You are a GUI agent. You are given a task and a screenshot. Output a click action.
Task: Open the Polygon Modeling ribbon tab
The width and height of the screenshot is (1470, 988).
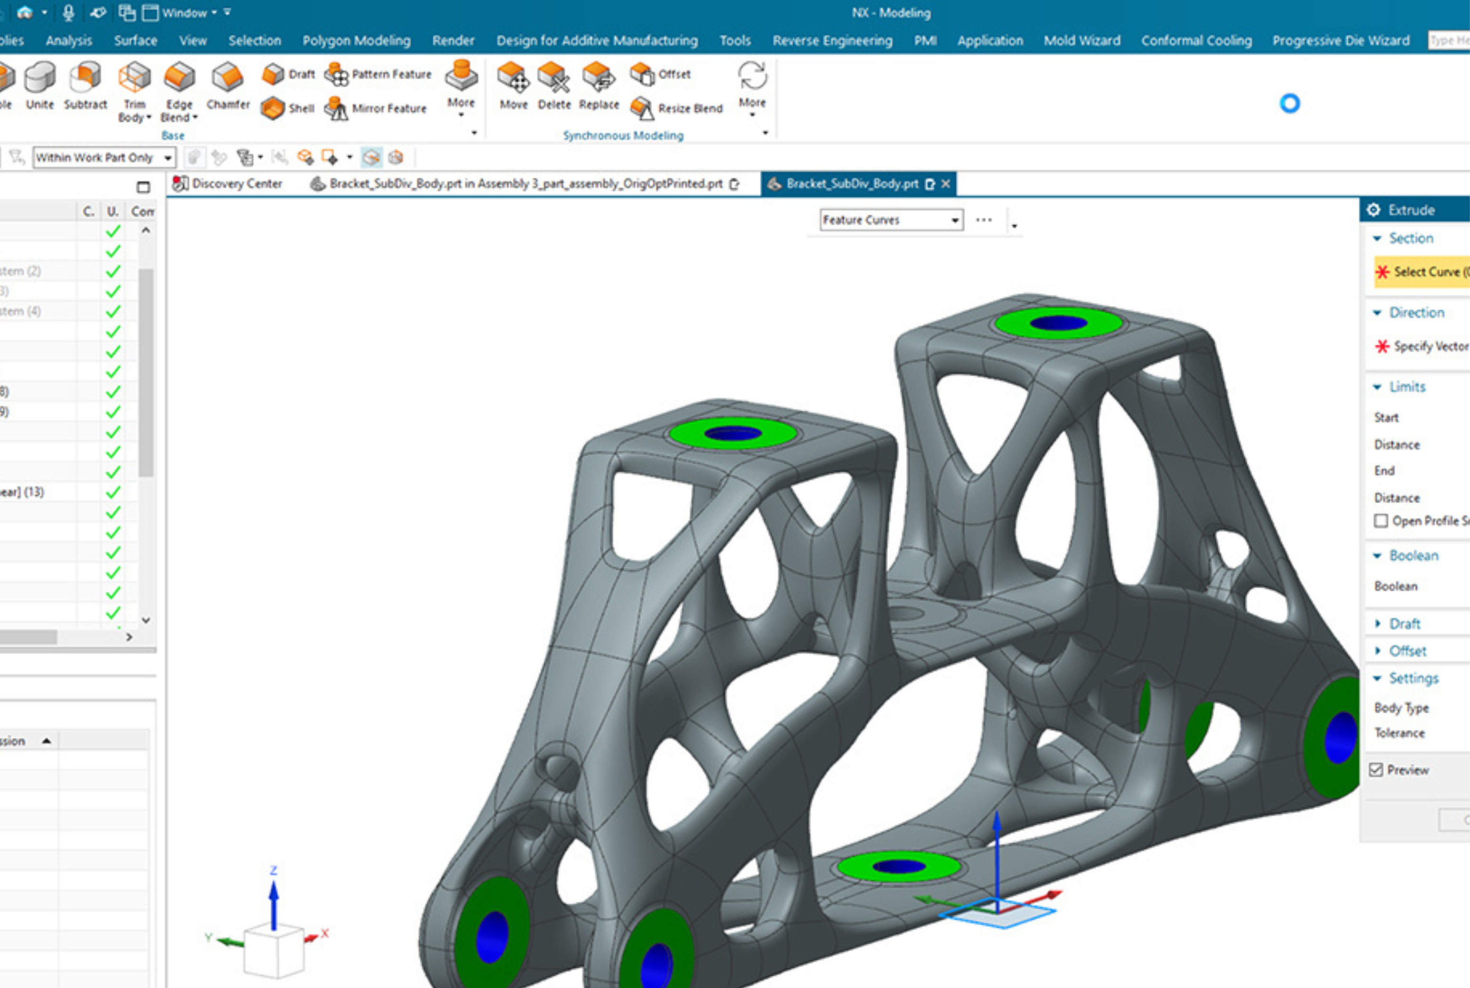click(x=356, y=41)
